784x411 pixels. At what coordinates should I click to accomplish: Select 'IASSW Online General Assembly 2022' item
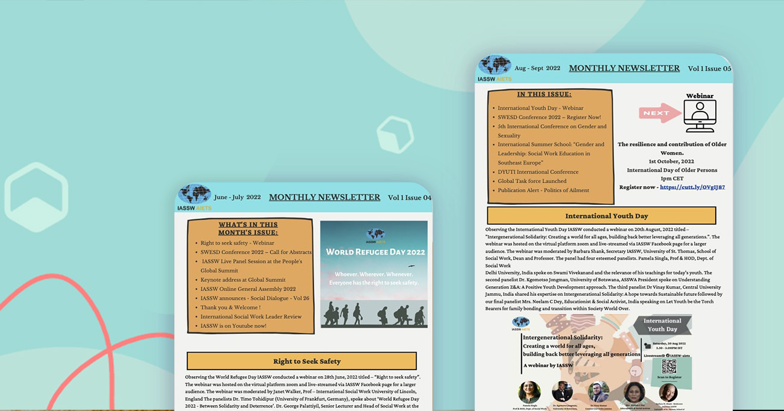tap(248, 289)
